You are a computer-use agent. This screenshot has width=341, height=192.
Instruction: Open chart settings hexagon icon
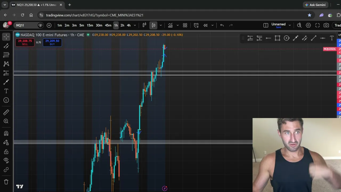pyautogui.click(x=308, y=25)
